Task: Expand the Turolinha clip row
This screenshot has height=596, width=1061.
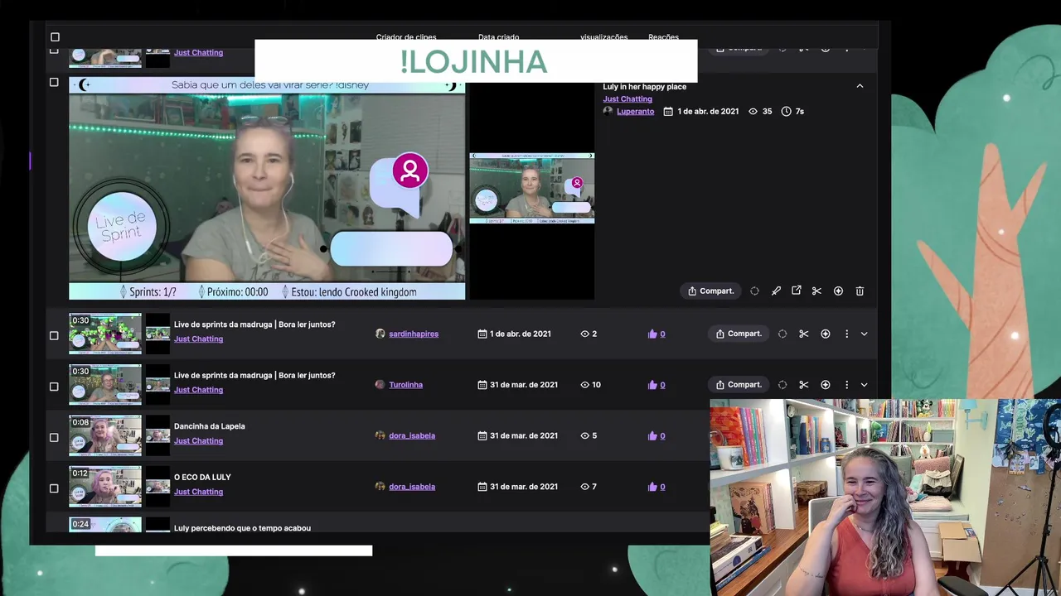Action: [x=864, y=385]
